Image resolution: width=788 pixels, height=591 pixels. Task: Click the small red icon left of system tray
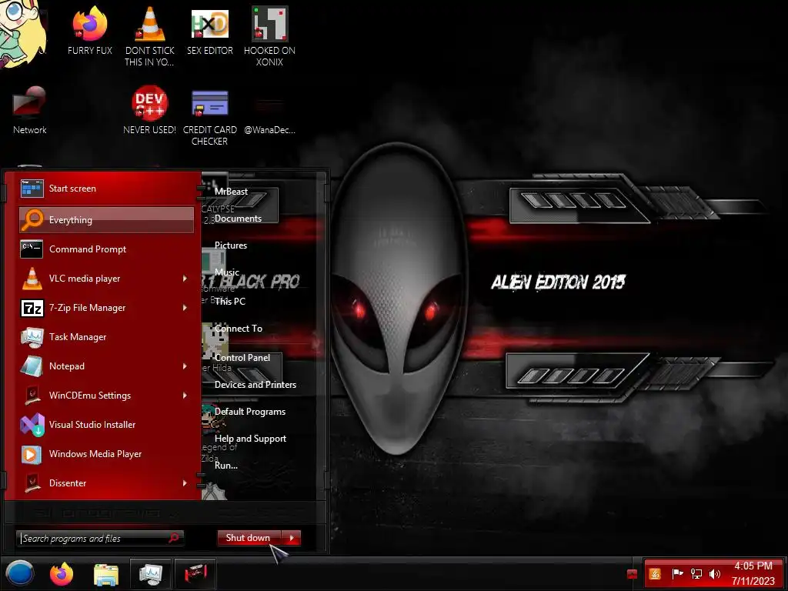coord(633,574)
